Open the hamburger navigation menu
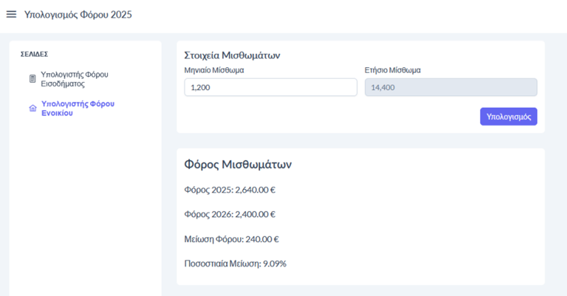567x296 pixels. pos(11,15)
